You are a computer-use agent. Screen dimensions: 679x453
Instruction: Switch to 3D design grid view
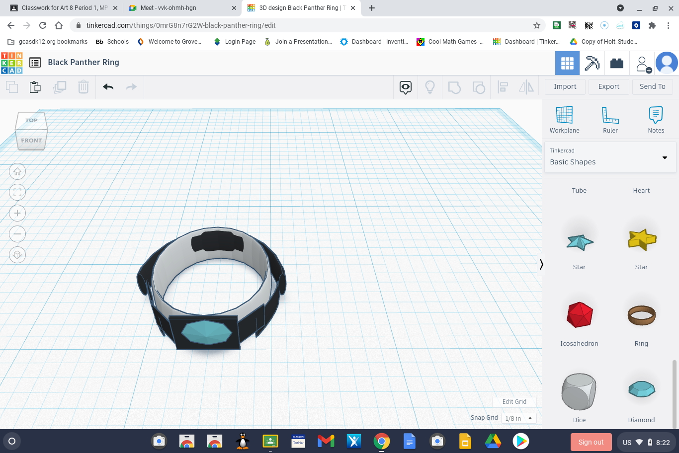coord(567,63)
